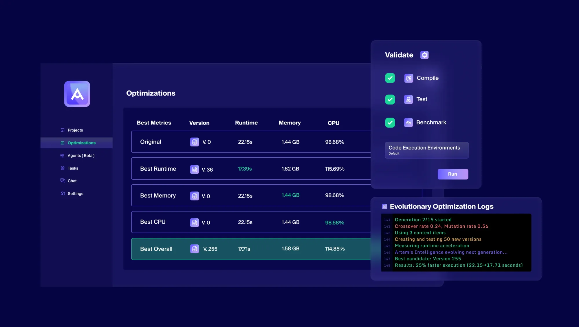Uncheck the Benchmark checkbox
Viewport: 579px width, 327px height.
click(x=390, y=122)
